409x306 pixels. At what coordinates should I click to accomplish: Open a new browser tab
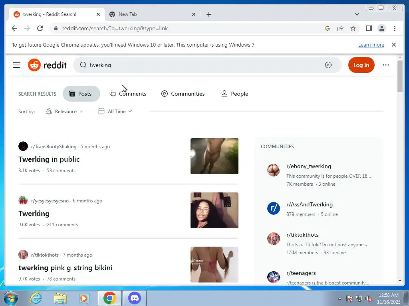[x=208, y=14]
